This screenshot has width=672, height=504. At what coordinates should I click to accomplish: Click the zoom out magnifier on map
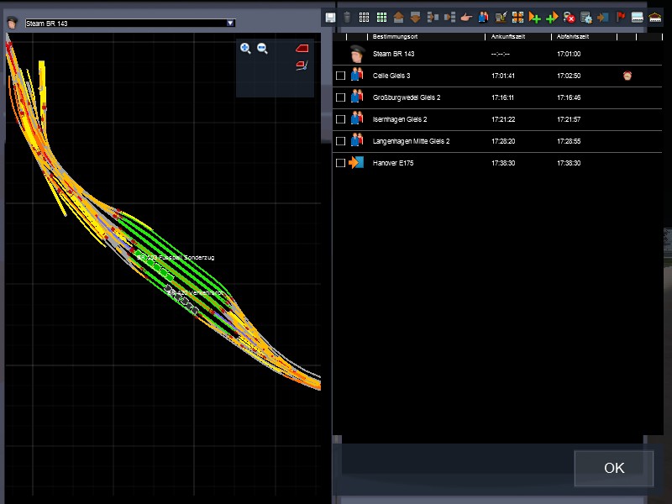click(262, 49)
